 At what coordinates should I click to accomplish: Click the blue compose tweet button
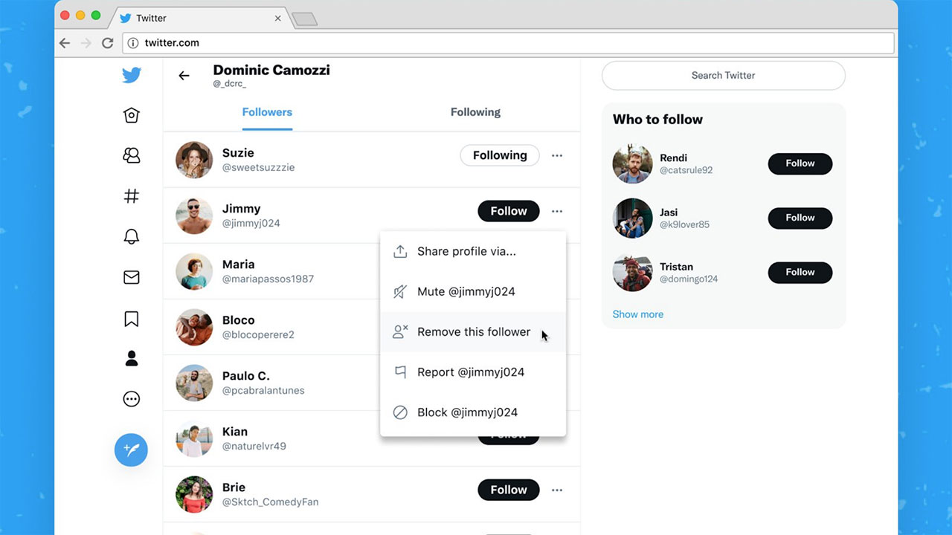pyautogui.click(x=131, y=450)
